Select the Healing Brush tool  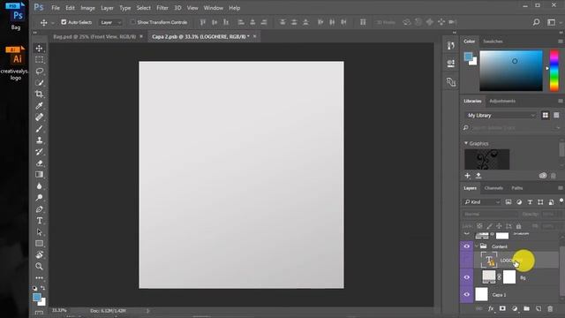pyautogui.click(x=39, y=117)
